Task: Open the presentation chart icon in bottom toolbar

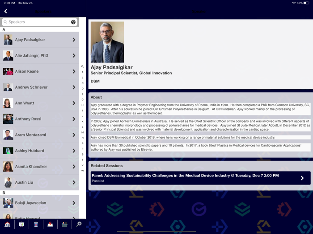Action: [x=21, y=224]
